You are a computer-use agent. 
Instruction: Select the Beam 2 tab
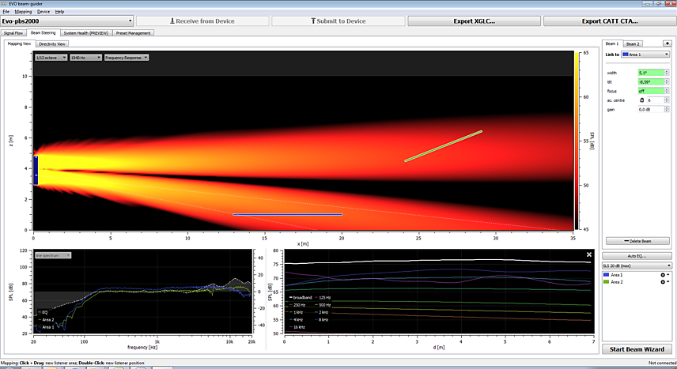pos(633,44)
